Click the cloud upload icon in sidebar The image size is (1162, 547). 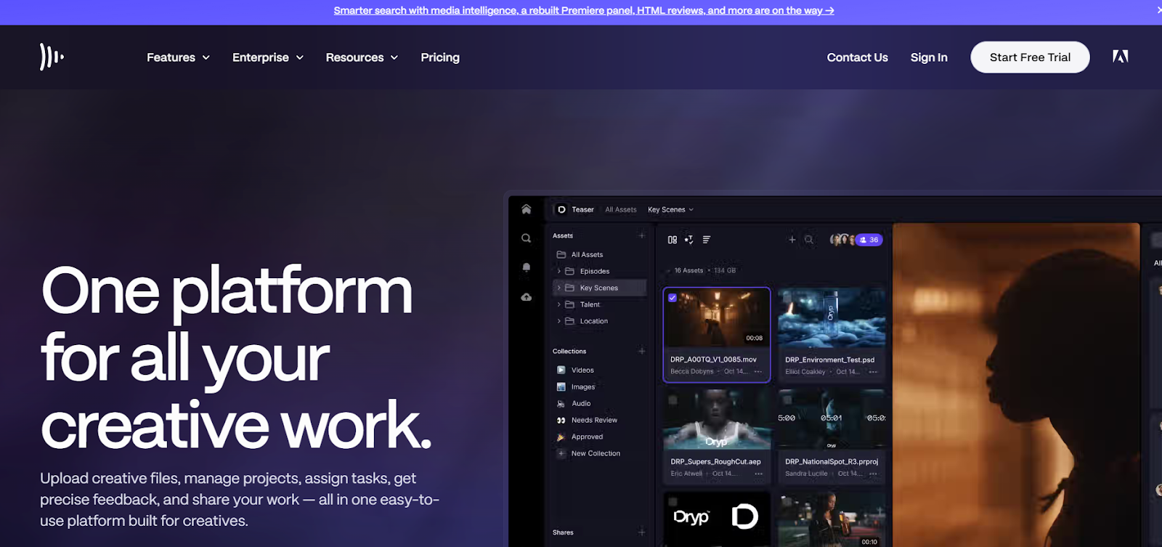[x=527, y=297]
